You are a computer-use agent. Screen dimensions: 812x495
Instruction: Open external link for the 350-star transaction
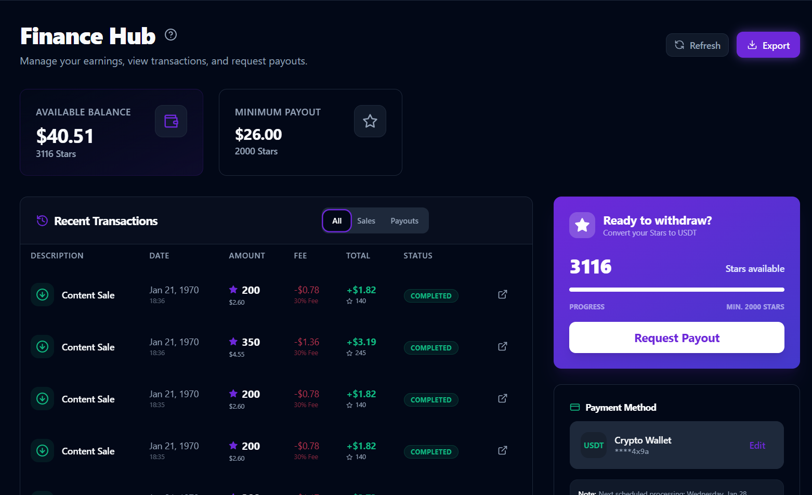502,346
